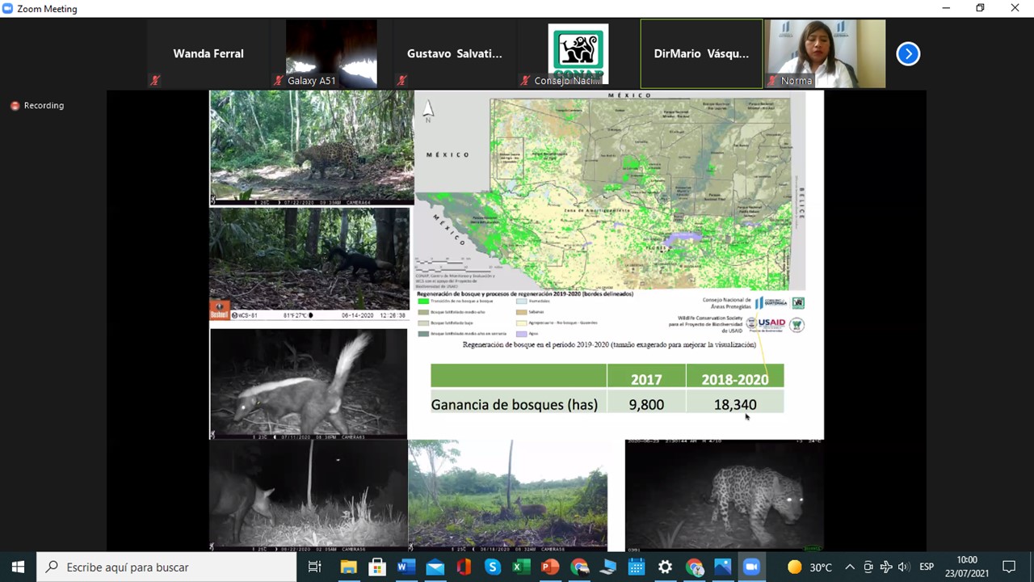Viewport: 1034px width, 582px height.
Task: Open Excel from the taskbar
Action: [521, 567]
